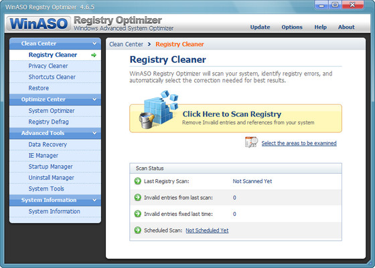This screenshot has width=375, height=268.
Task: Open Select the areas to be examined link
Action: 299,143
